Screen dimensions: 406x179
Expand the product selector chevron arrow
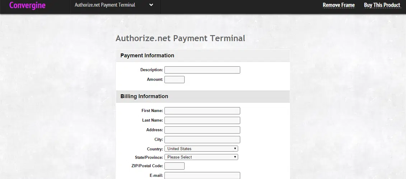(x=151, y=5)
